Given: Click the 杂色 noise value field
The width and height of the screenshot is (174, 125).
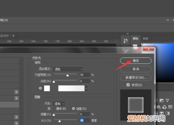Looking at the screenshot, I should pyautogui.click(x=85, y=81).
